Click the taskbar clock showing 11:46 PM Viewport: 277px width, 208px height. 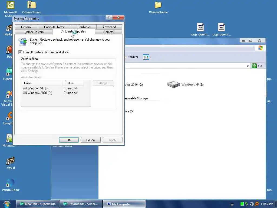[267, 204]
